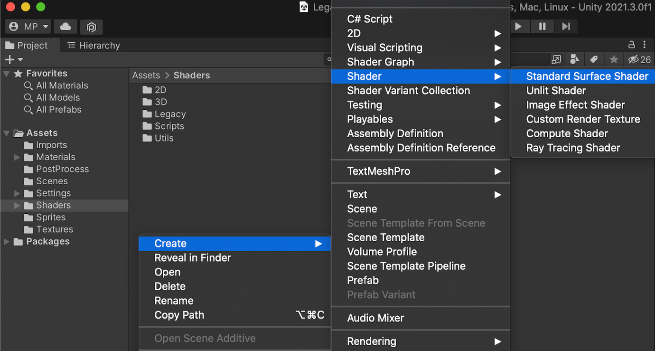The height and width of the screenshot is (351, 655).
Task: Click the Step forward button
Action: (566, 27)
